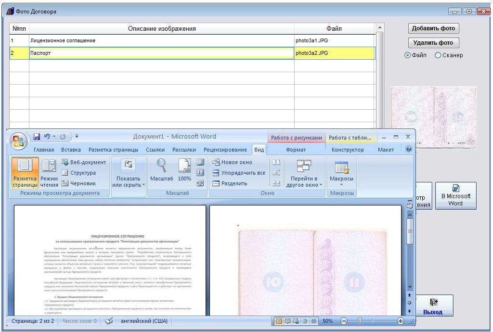The height and width of the screenshot is (332, 493).
Task: Undo last action in Word toolbar
Action: (x=47, y=137)
